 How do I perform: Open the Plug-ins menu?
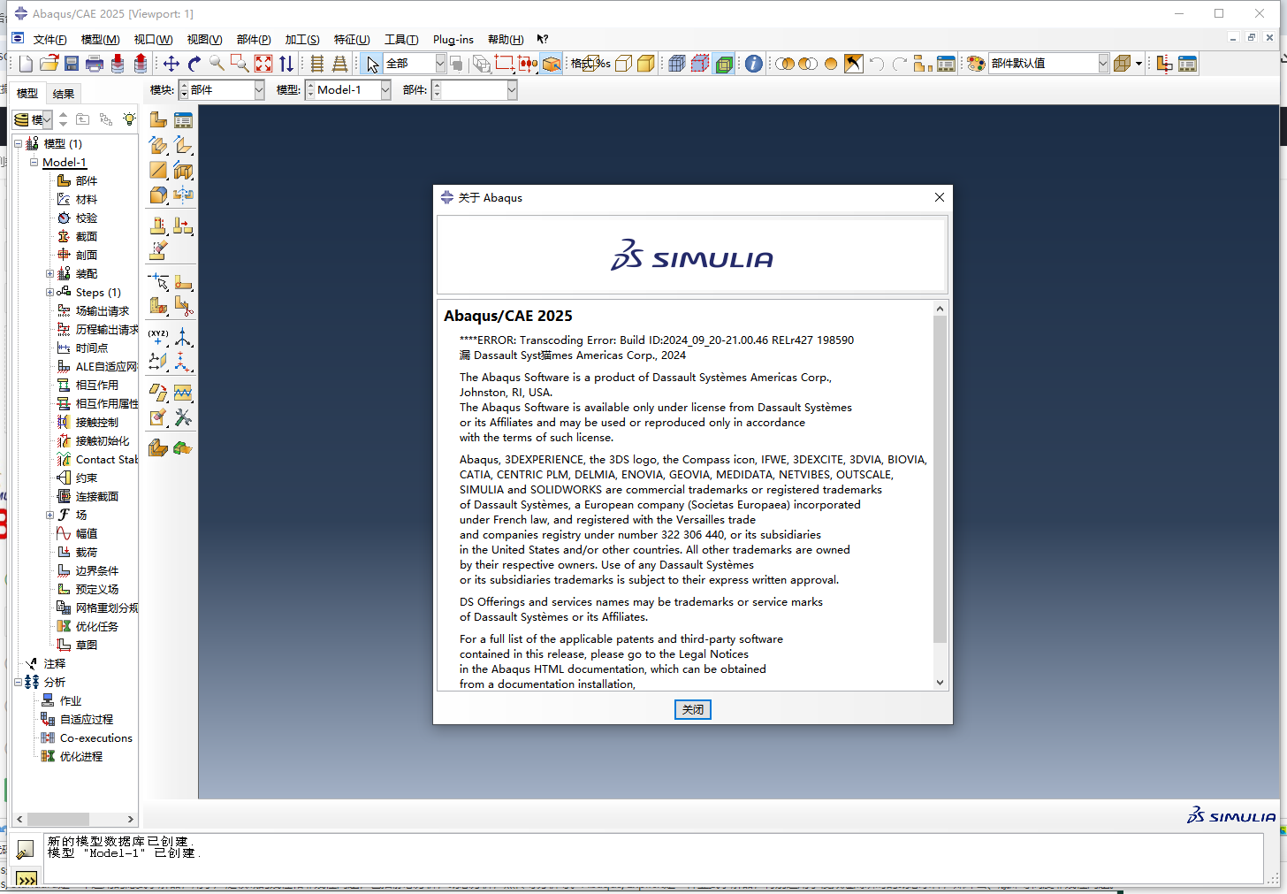[453, 39]
